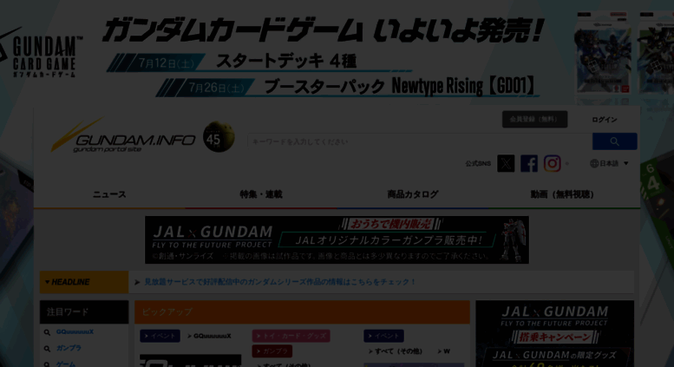Click the ガンダムカードゲーム いよいよ発売 headline
This screenshot has width=674, height=367.
324,30
